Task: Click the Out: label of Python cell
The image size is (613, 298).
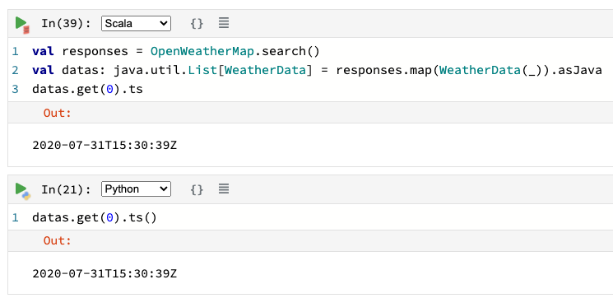Action: point(58,240)
